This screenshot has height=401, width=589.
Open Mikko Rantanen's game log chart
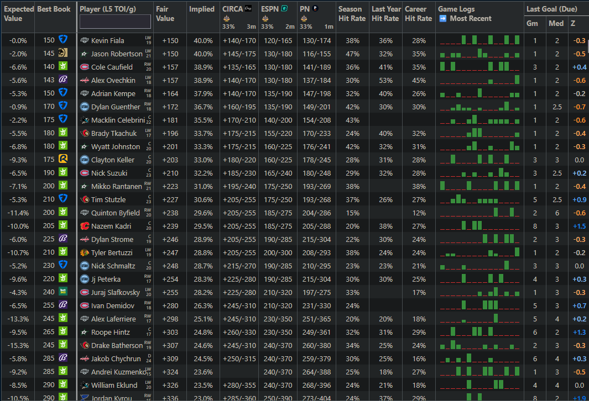coord(479,185)
